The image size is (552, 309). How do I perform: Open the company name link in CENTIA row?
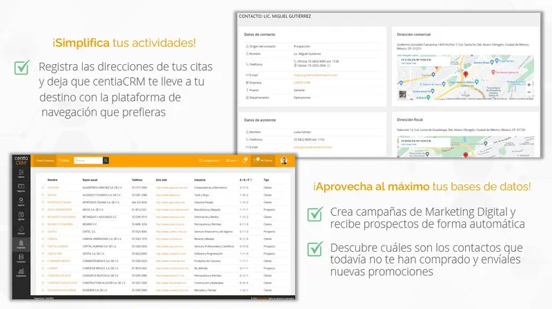55,254
